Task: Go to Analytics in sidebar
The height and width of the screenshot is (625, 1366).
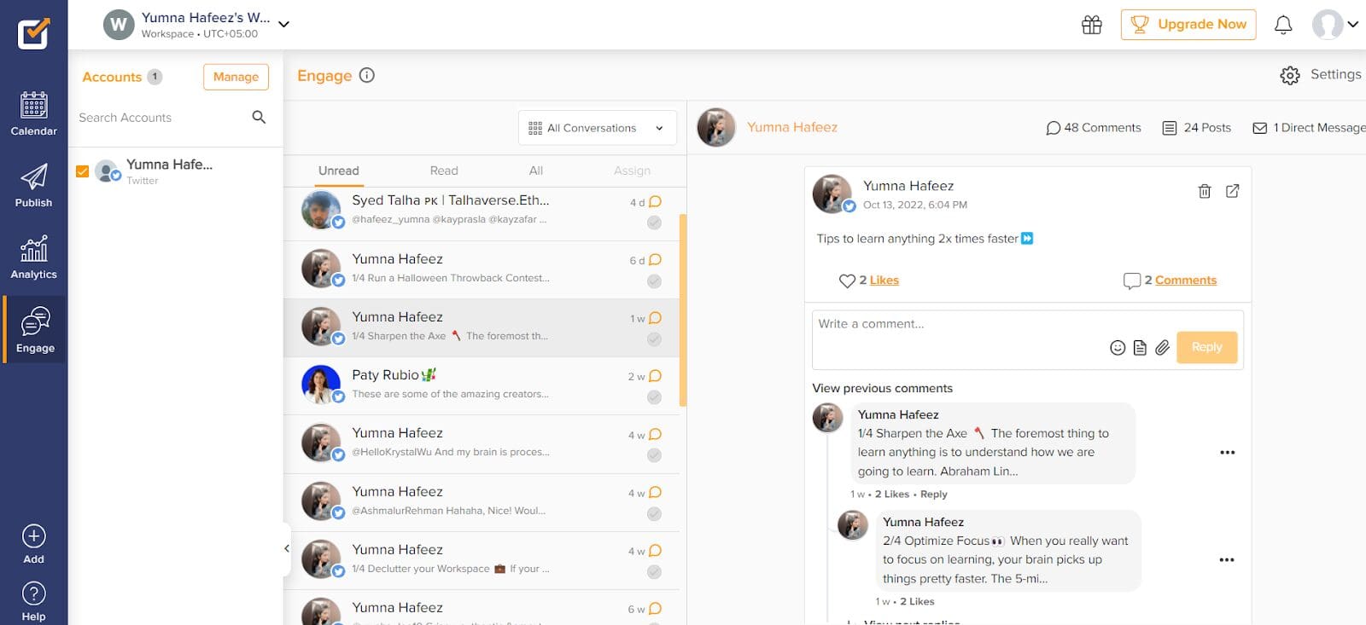Action: pos(33,258)
